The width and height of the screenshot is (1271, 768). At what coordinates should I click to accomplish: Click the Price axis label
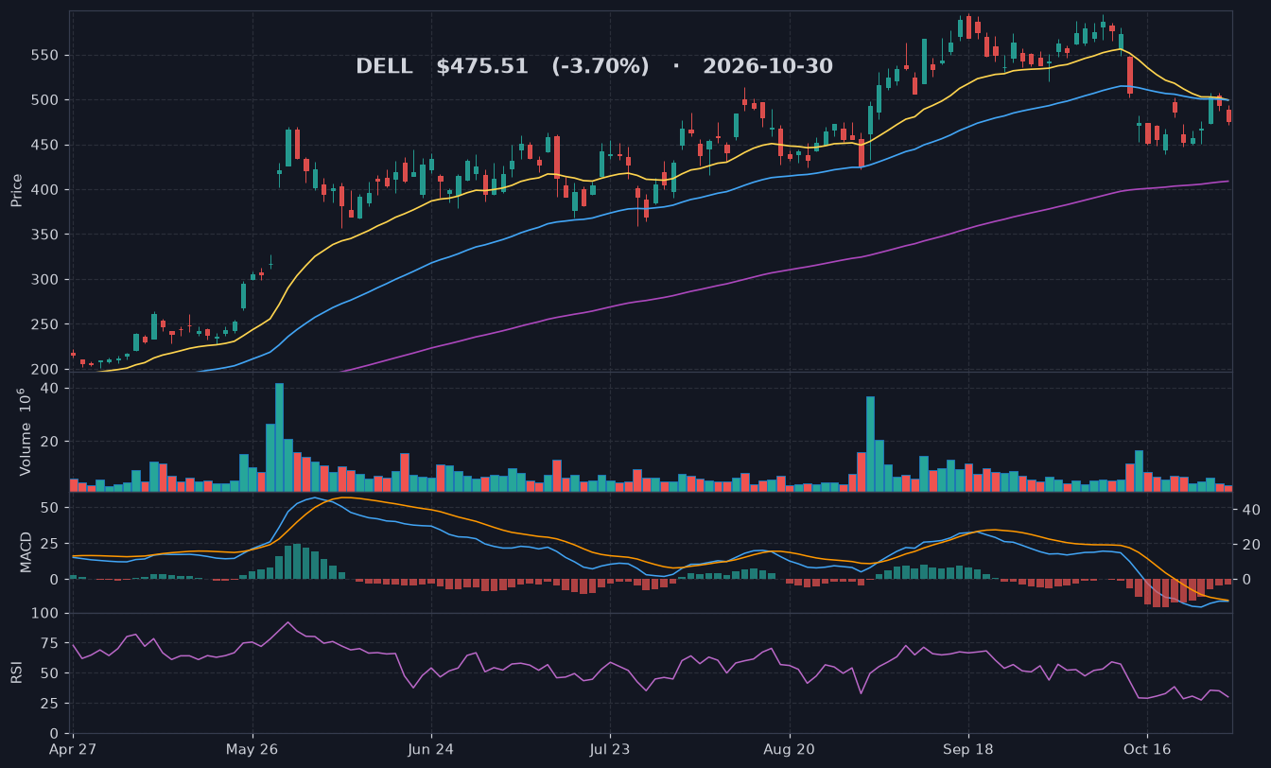[x=16, y=190]
